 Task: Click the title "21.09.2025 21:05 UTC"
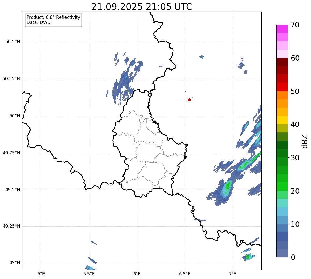(x=142, y=6)
